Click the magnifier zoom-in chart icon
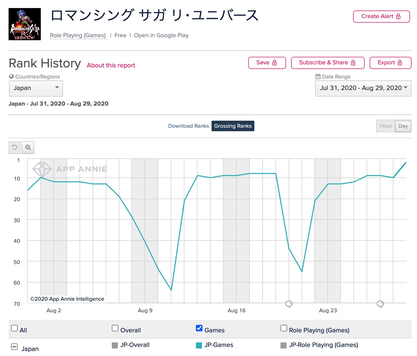 click(28, 147)
